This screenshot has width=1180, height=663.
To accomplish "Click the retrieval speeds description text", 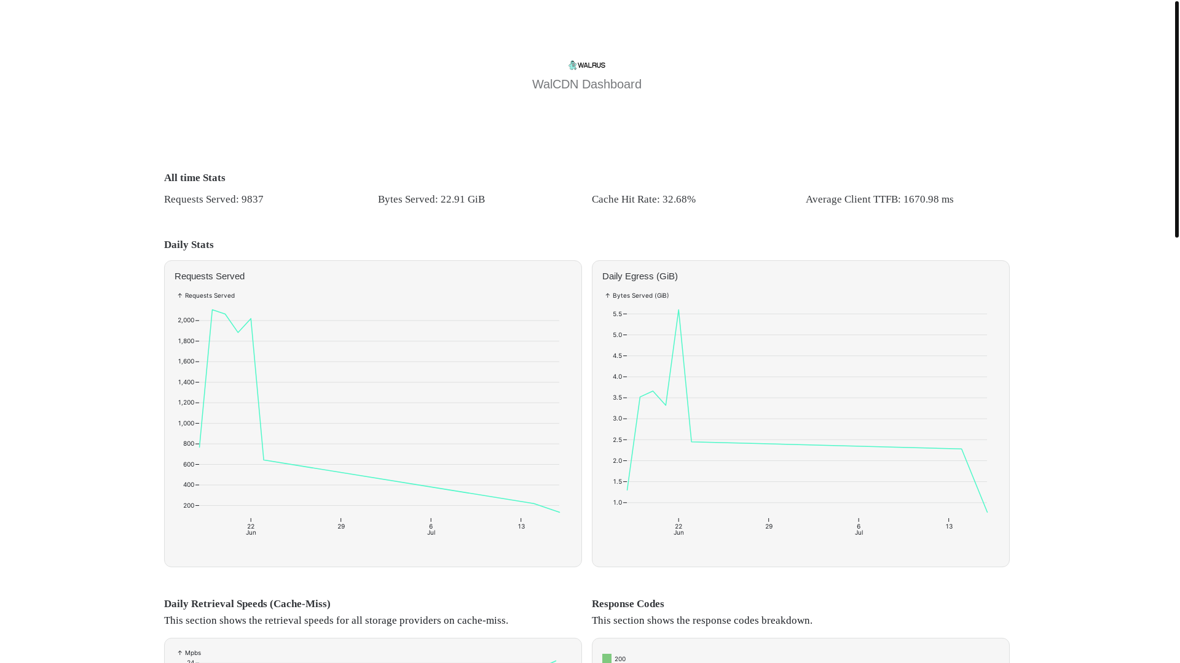I will point(336,621).
